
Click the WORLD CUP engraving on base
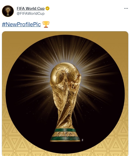[65, 135]
